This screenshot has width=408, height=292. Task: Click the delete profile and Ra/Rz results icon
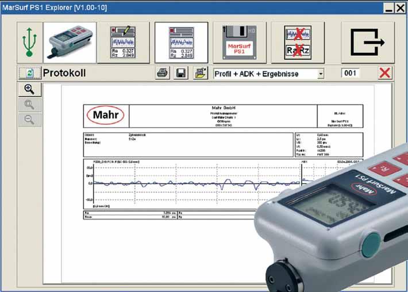(298, 43)
